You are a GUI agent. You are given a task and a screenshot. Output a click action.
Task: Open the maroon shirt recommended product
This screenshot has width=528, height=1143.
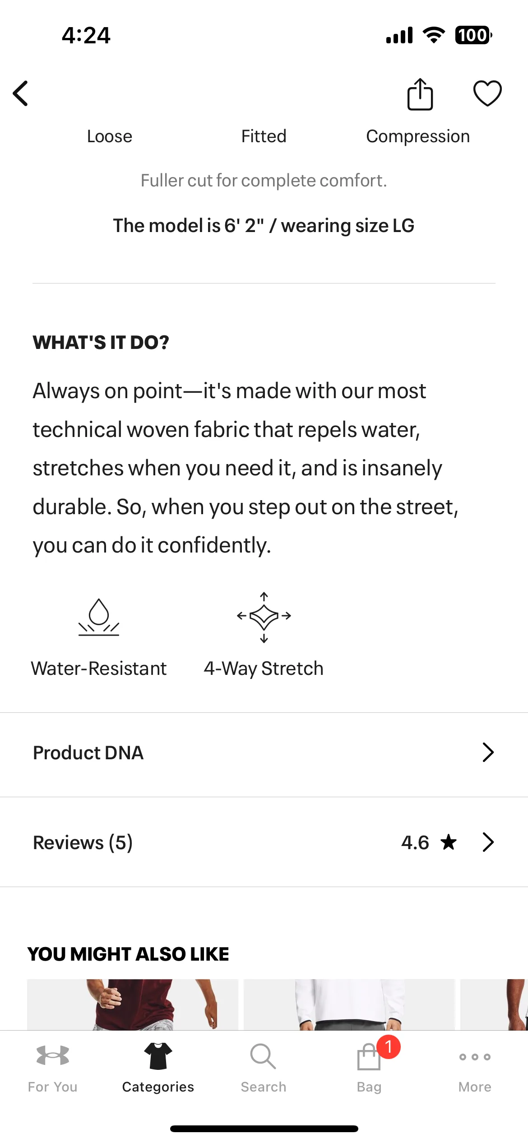pyautogui.click(x=133, y=1004)
